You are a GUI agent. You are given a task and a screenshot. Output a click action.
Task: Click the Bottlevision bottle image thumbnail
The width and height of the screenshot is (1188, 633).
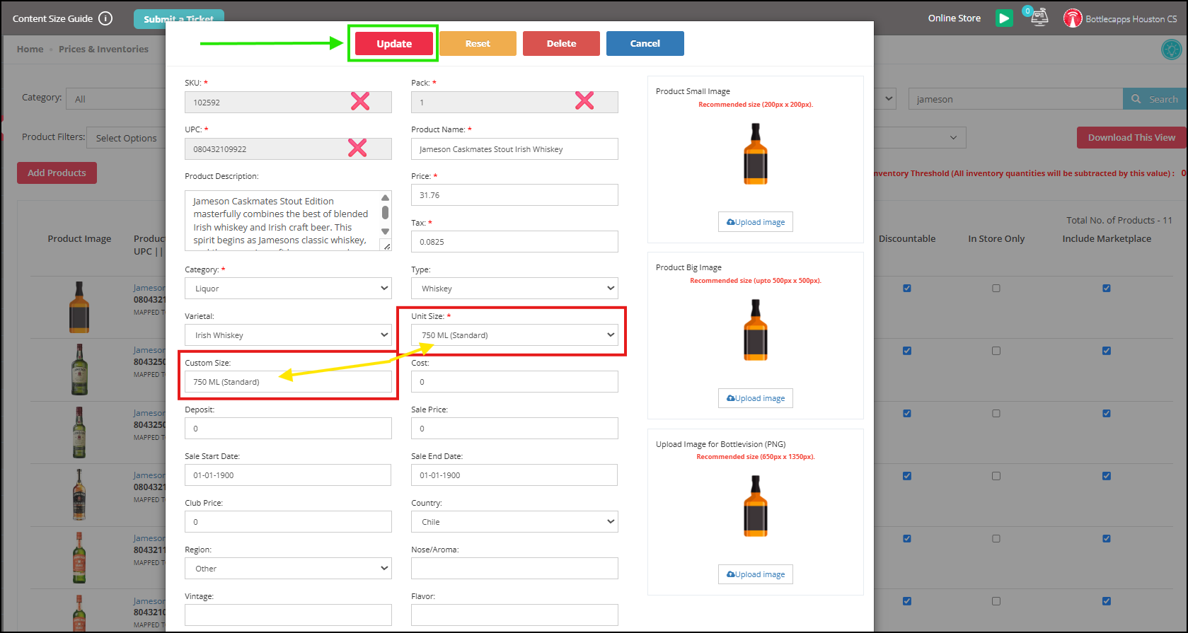(756, 506)
